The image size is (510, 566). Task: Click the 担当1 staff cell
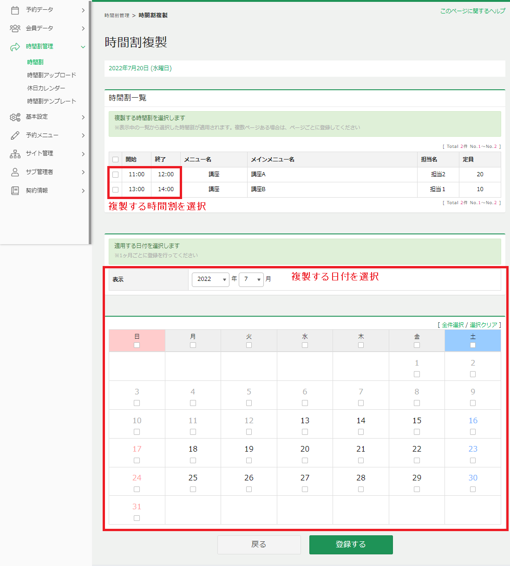[x=438, y=189]
